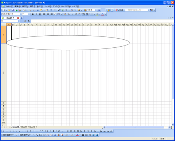Click the Save icon in toolbar

[13, 10]
